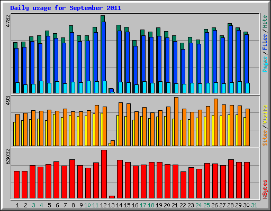Click the 'Visits' legend label
The width and height of the screenshot is (271, 211).
[265, 114]
